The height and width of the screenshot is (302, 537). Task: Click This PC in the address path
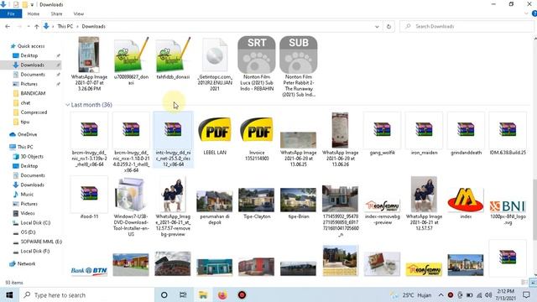tap(65, 26)
